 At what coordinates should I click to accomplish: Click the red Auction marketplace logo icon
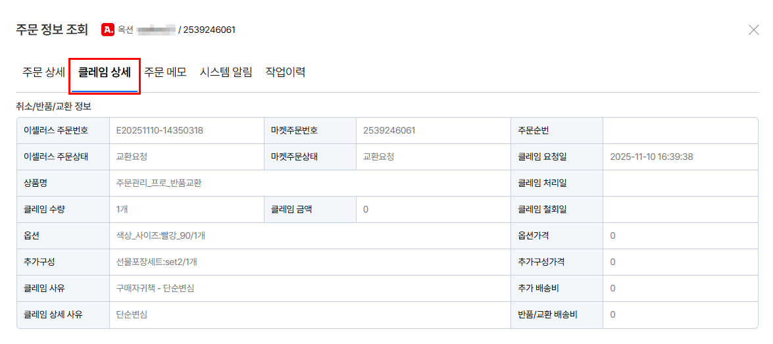107,30
